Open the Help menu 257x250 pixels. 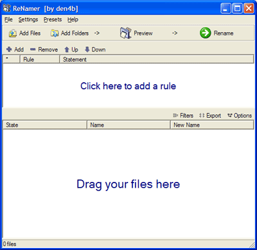coord(73,19)
